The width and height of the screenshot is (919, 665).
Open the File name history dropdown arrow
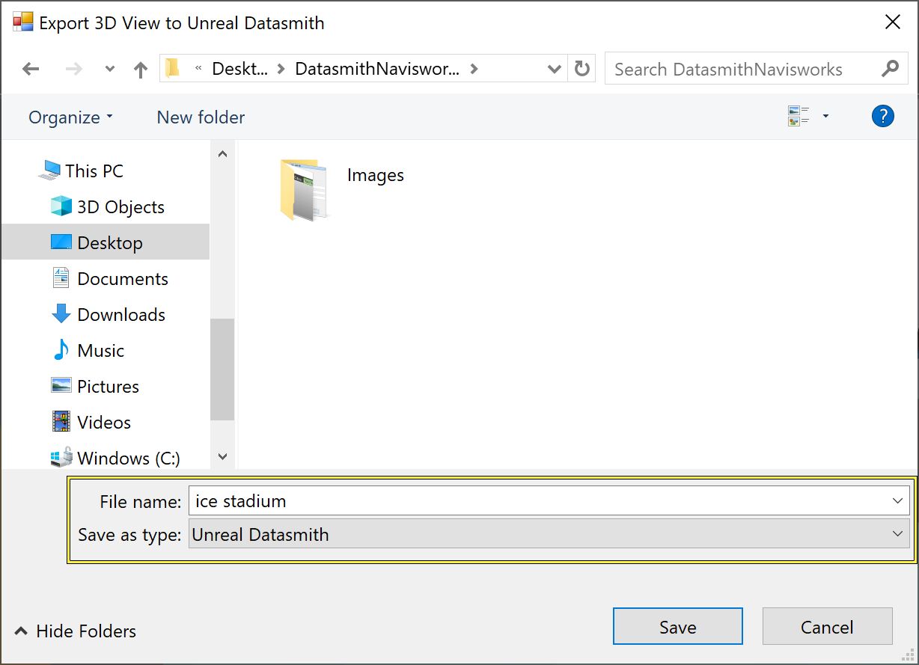898,500
